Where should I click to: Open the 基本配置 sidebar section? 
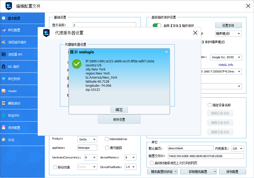coord(22,18)
